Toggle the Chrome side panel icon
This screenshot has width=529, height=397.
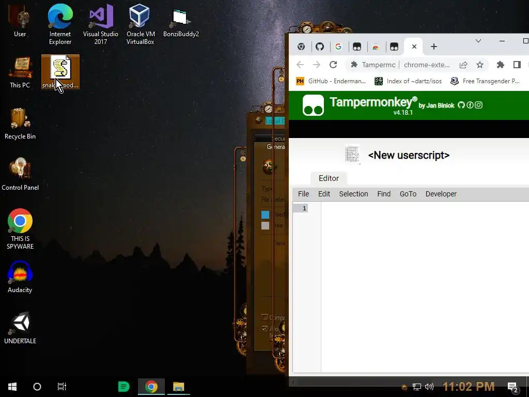[x=517, y=65]
